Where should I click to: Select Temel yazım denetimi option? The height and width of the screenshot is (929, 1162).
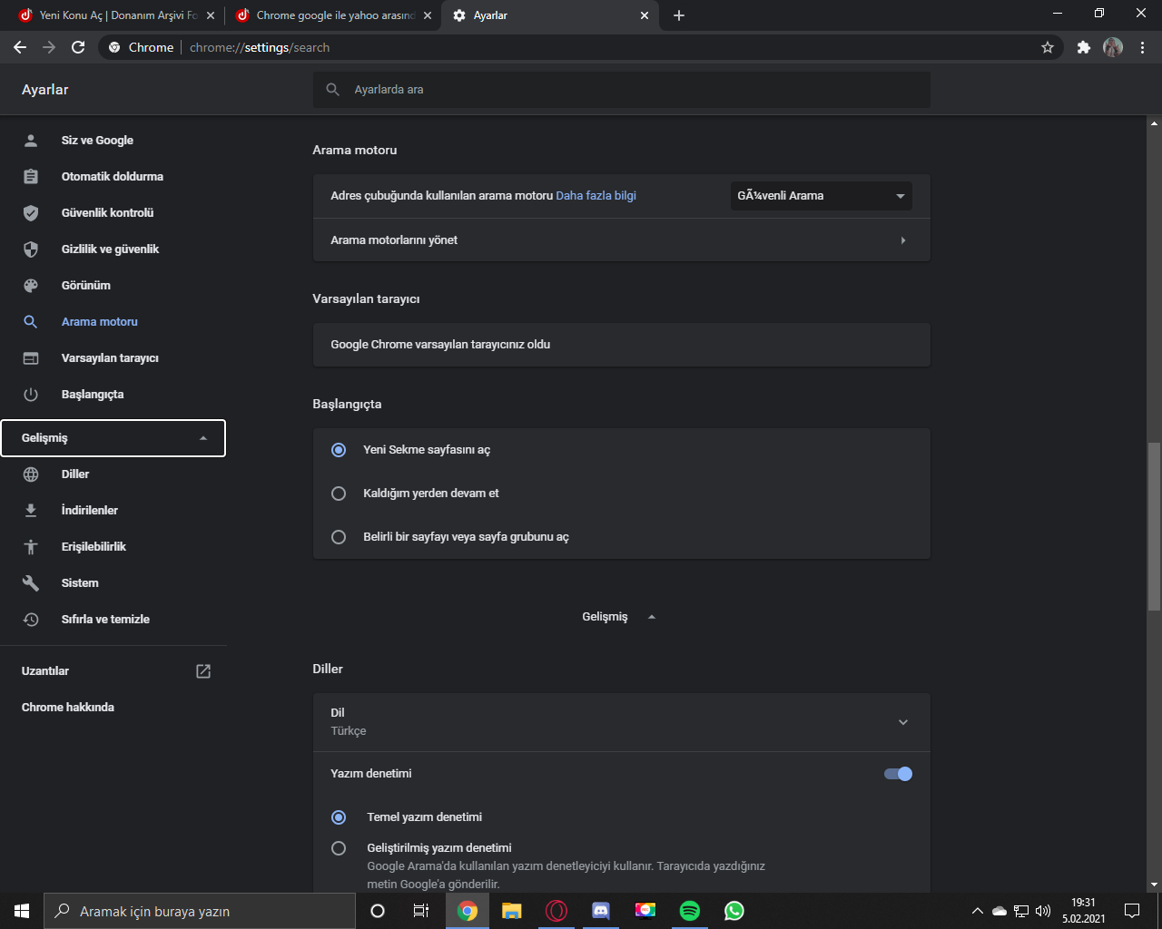point(339,817)
